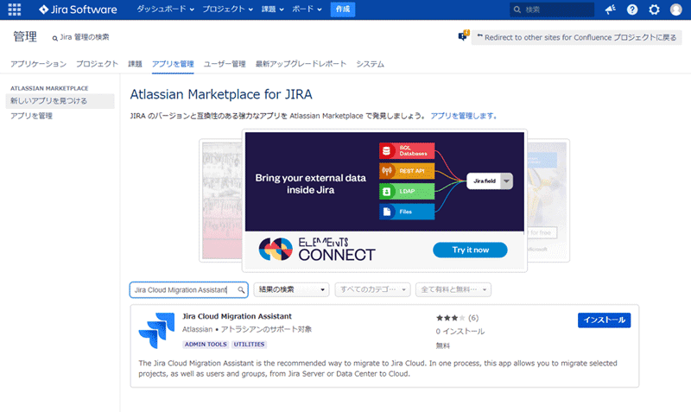Open the 最新アップグレードレポート tab

point(301,64)
